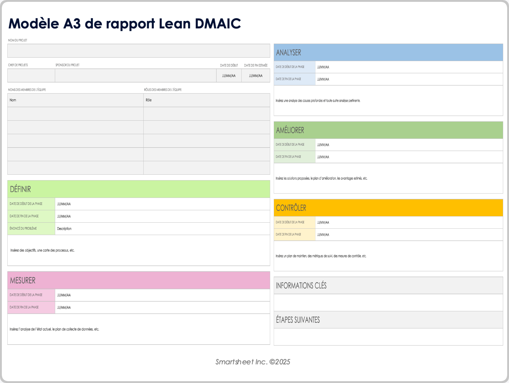
Task: Click the Smartsheet Inc. ©2025 footer text
Action: click(252, 362)
